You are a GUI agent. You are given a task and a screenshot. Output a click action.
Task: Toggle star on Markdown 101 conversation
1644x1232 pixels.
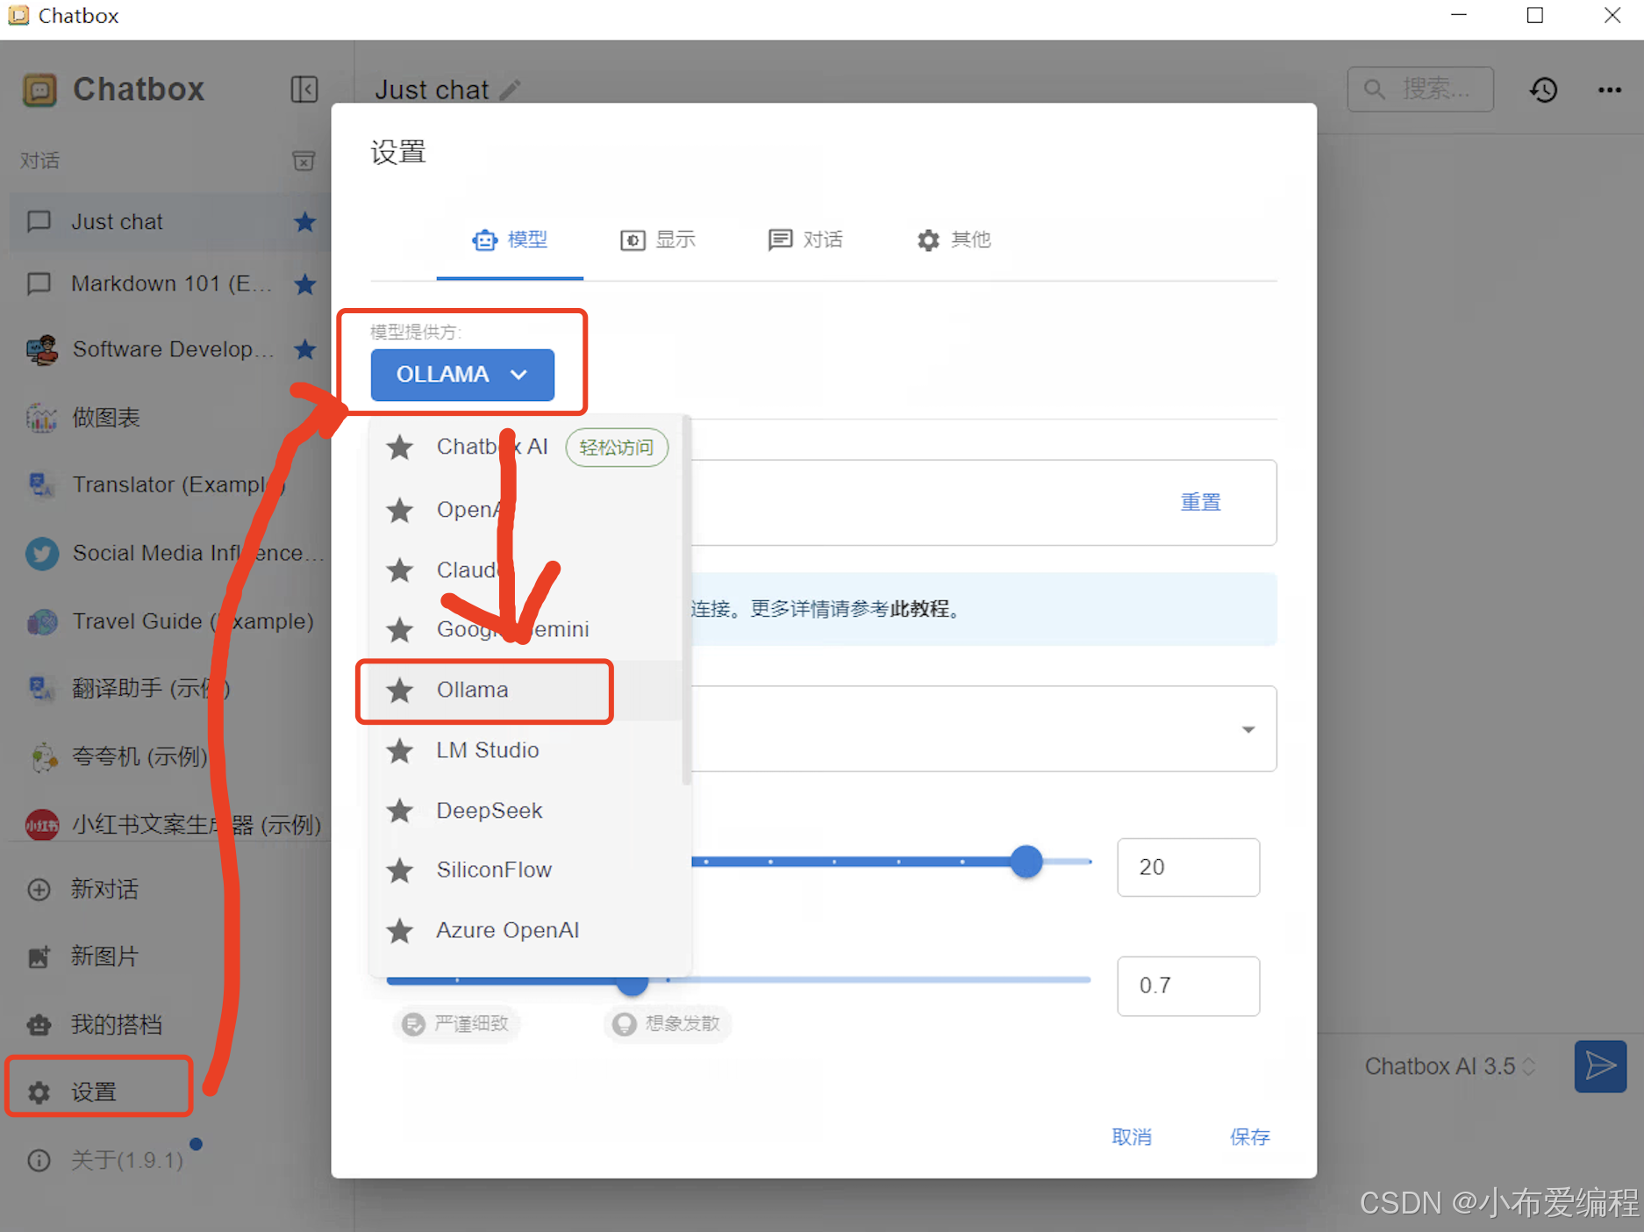coord(305,284)
